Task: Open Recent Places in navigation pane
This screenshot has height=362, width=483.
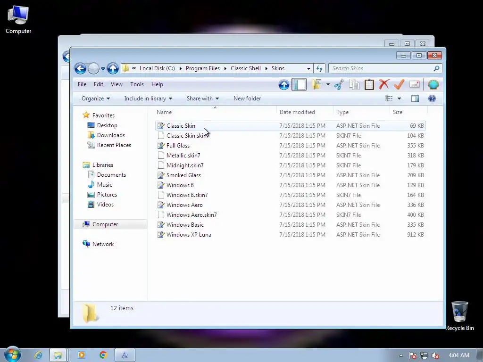Action: 114,145
